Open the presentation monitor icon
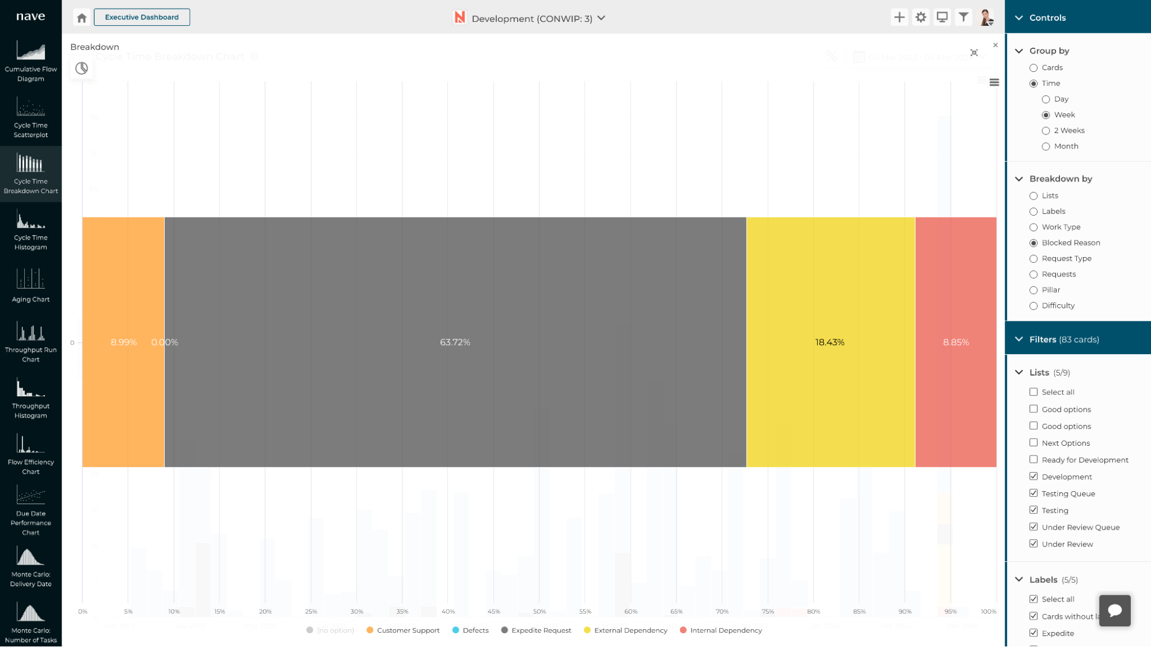The image size is (1151, 647). pyautogui.click(x=942, y=17)
